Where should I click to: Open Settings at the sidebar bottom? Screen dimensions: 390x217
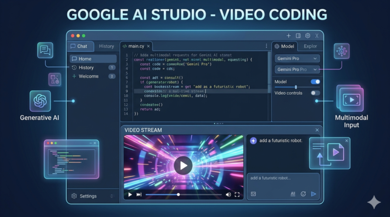click(x=93, y=196)
